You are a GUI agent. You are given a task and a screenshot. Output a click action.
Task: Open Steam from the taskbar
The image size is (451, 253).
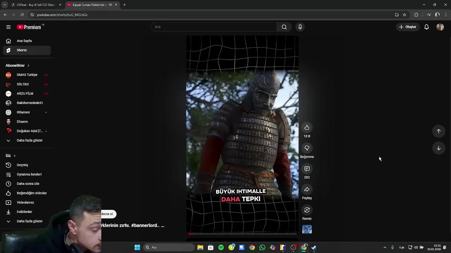pos(314,247)
